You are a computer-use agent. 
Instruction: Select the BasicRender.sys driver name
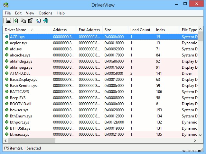23,86
